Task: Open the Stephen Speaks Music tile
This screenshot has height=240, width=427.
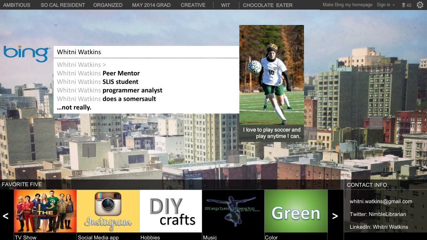Action: (233, 211)
